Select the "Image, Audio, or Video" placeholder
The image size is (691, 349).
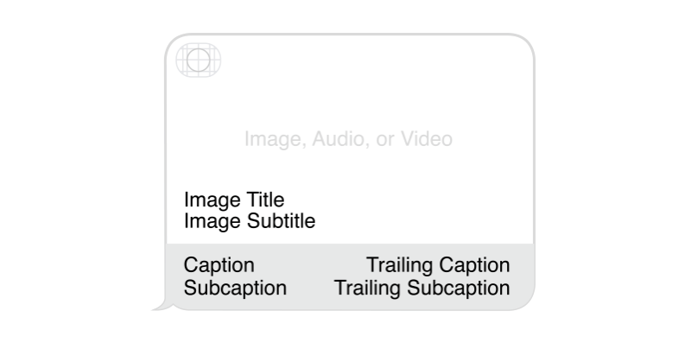click(348, 139)
